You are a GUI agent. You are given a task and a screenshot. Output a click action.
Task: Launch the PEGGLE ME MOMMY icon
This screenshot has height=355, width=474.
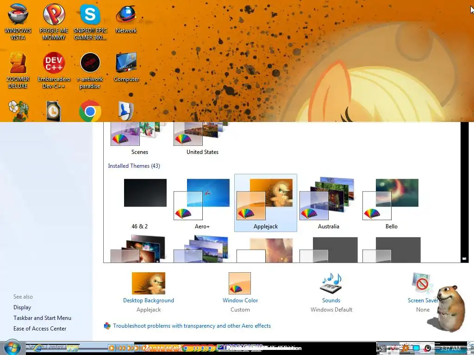pyautogui.click(x=54, y=21)
